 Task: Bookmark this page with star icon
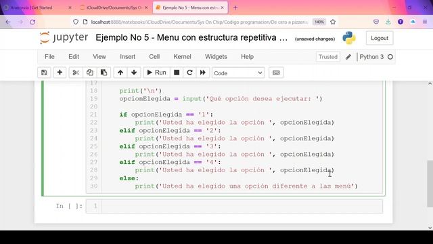pos(333,22)
